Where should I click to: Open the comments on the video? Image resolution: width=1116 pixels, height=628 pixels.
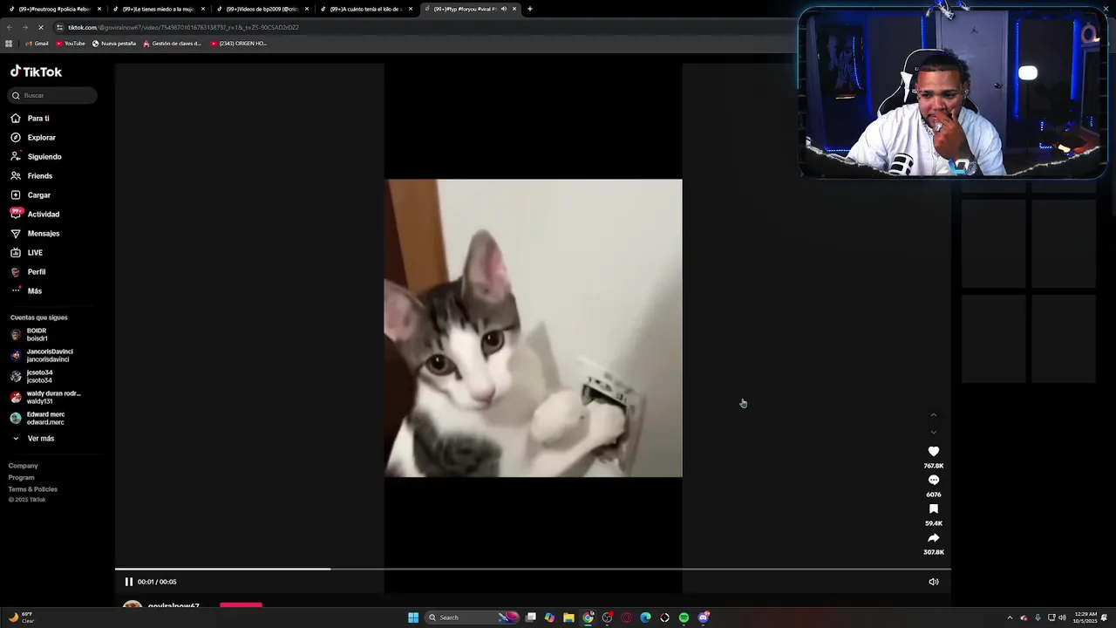[x=934, y=481]
